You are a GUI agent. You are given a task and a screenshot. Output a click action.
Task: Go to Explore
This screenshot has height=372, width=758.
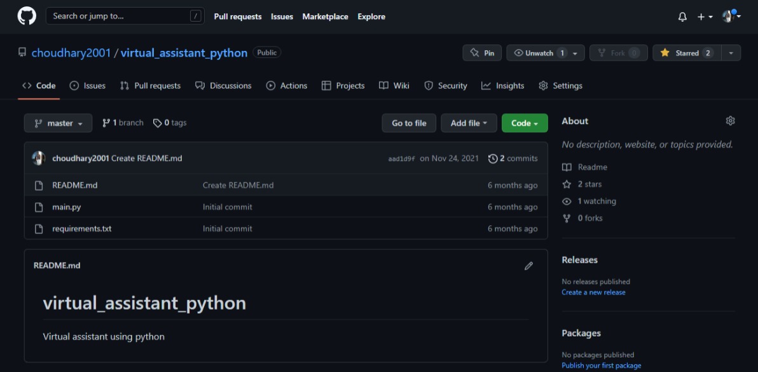click(371, 17)
